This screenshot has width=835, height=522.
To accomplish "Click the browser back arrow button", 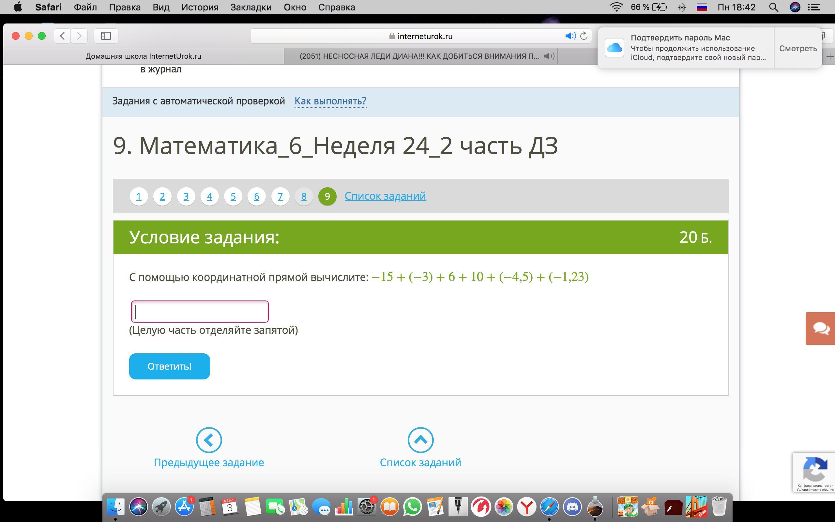I will (62, 36).
